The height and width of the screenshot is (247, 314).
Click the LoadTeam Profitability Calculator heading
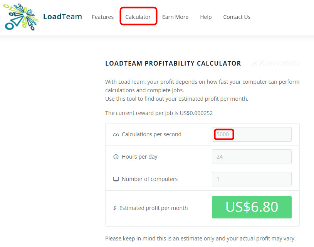pos(173,63)
